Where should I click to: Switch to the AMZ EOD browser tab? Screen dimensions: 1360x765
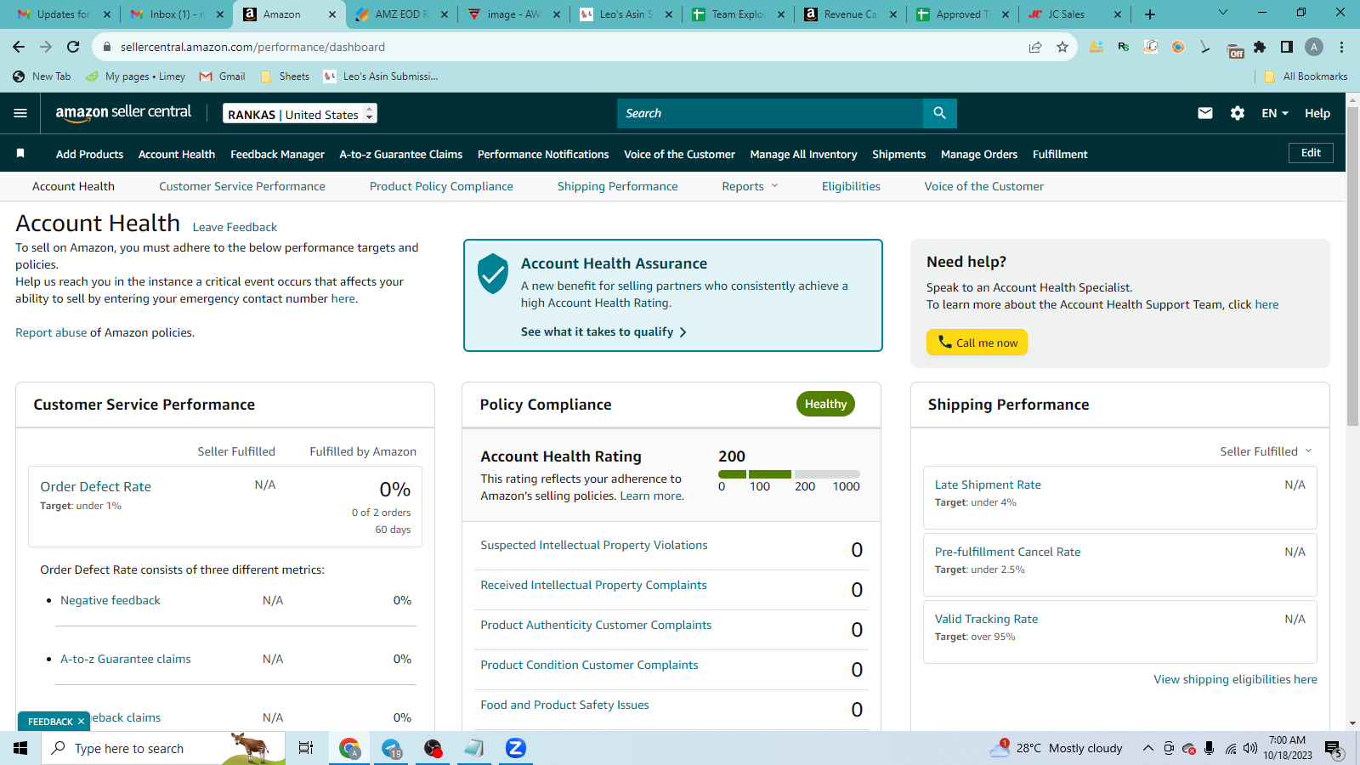coord(401,14)
